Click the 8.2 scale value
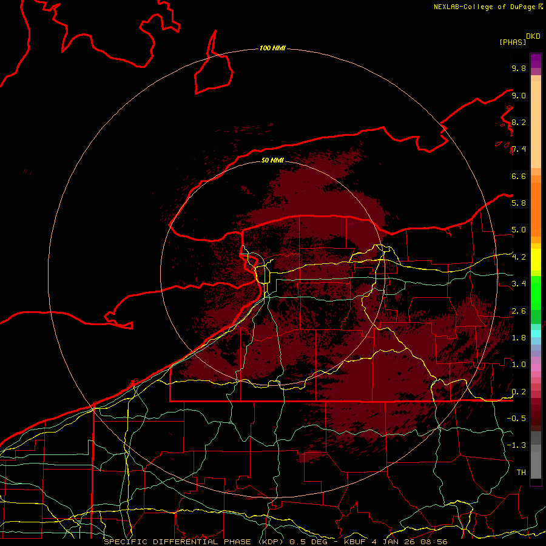Screen dimensions: 546x546 click(519, 122)
